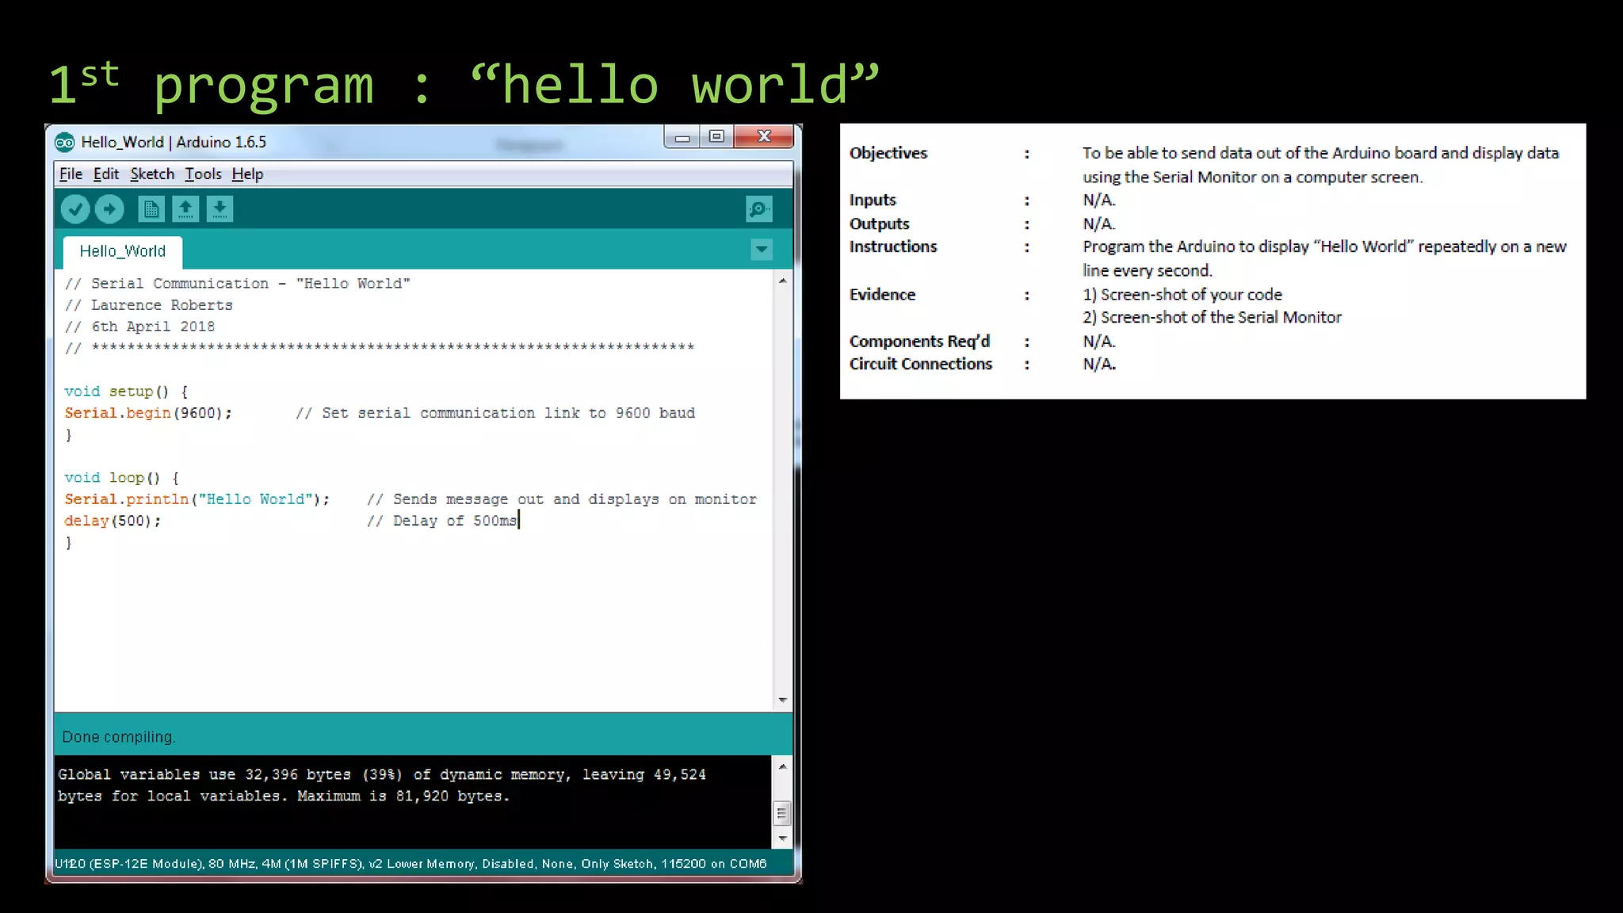This screenshot has height=913, width=1623.
Task: Open a sketch with the up-arrow icon
Action: [185, 209]
